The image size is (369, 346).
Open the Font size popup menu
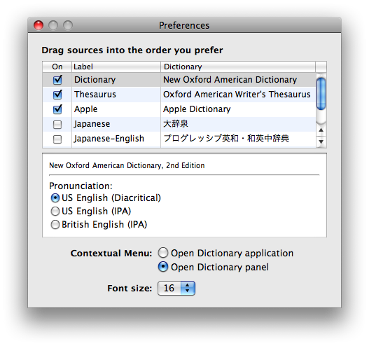(176, 288)
